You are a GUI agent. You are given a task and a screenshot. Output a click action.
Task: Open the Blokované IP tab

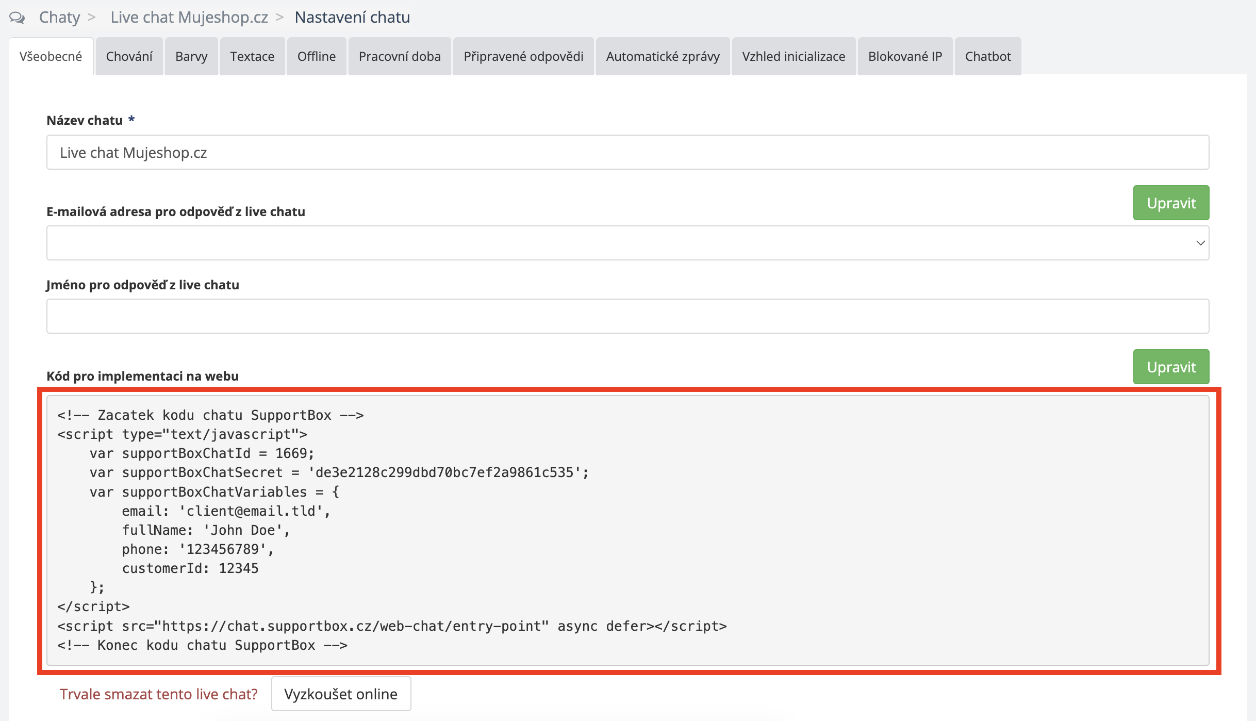pyautogui.click(x=905, y=57)
